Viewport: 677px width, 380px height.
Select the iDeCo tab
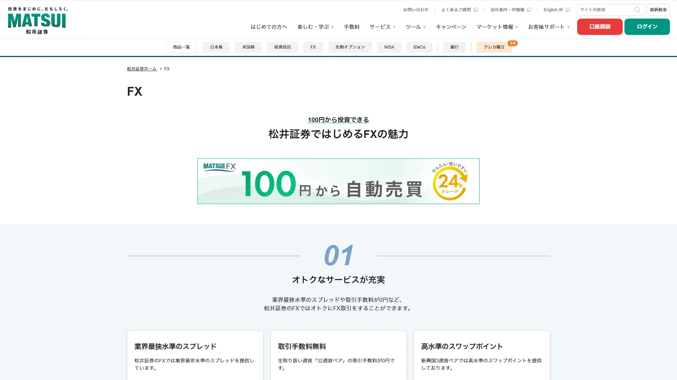click(419, 47)
